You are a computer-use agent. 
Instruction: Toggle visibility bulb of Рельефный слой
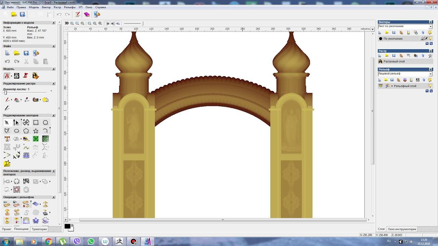coord(430,86)
